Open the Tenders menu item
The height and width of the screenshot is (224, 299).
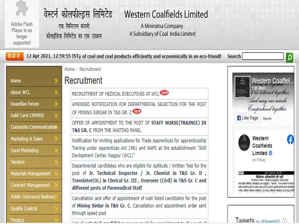(x=18, y=162)
